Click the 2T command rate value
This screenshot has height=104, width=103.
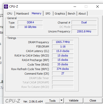coord(63,73)
